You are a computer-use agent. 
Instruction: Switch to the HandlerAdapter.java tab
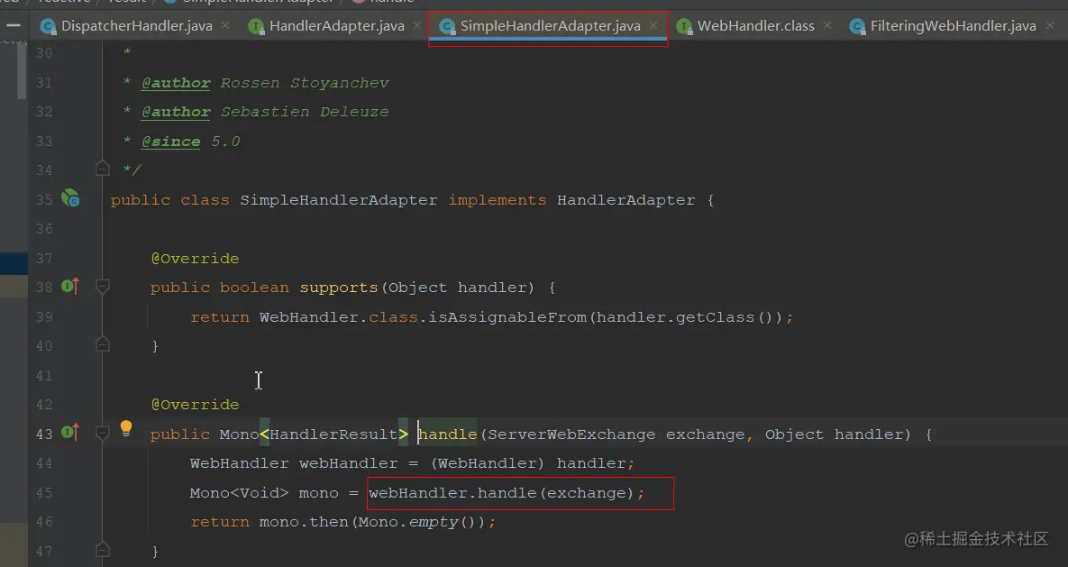tap(336, 26)
